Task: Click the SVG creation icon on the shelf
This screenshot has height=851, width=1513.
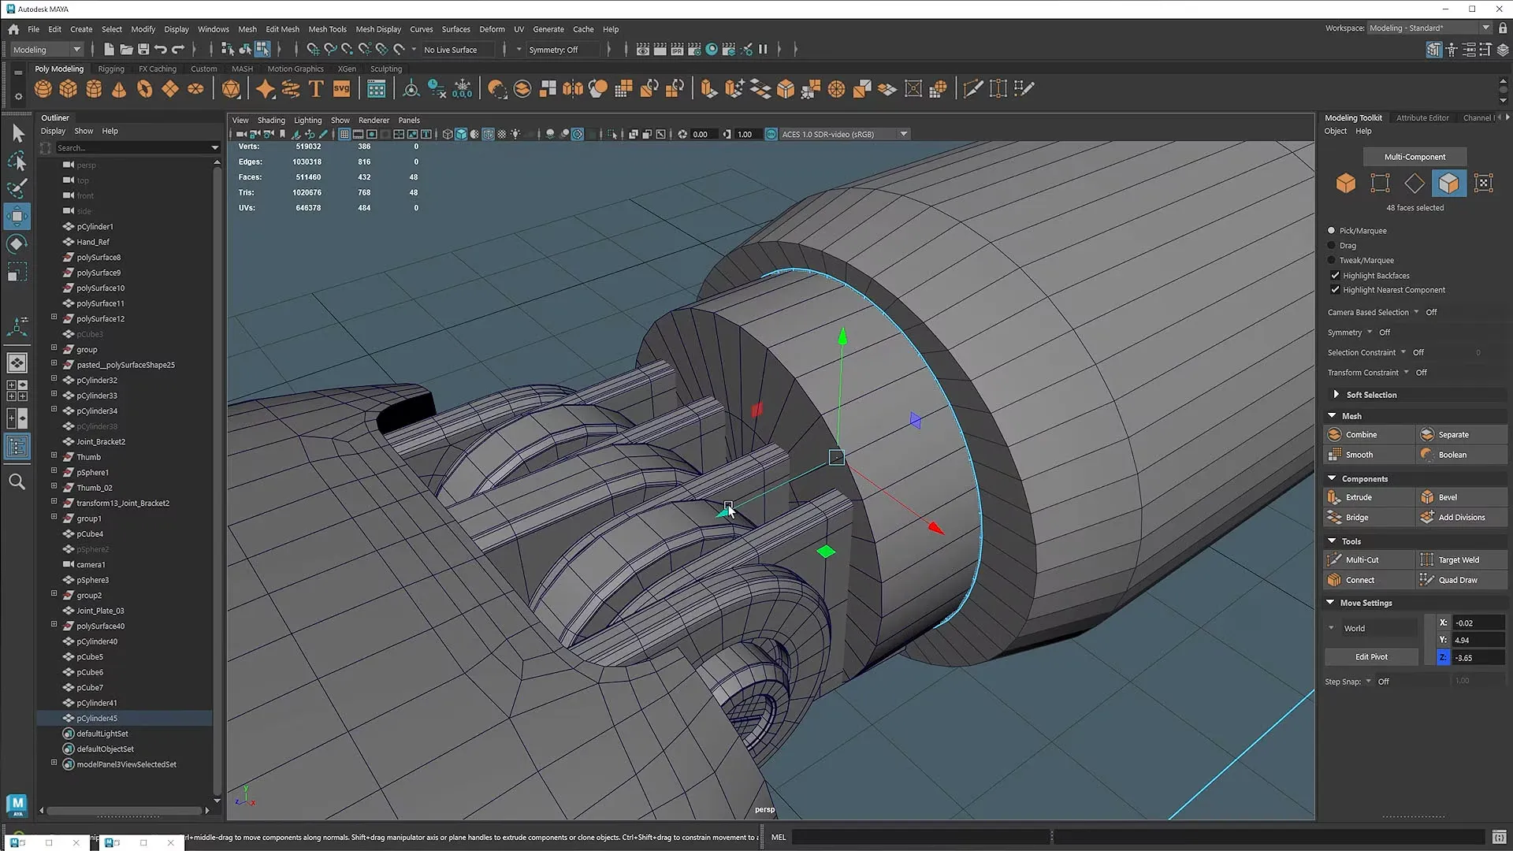Action: click(x=342, y=88)
